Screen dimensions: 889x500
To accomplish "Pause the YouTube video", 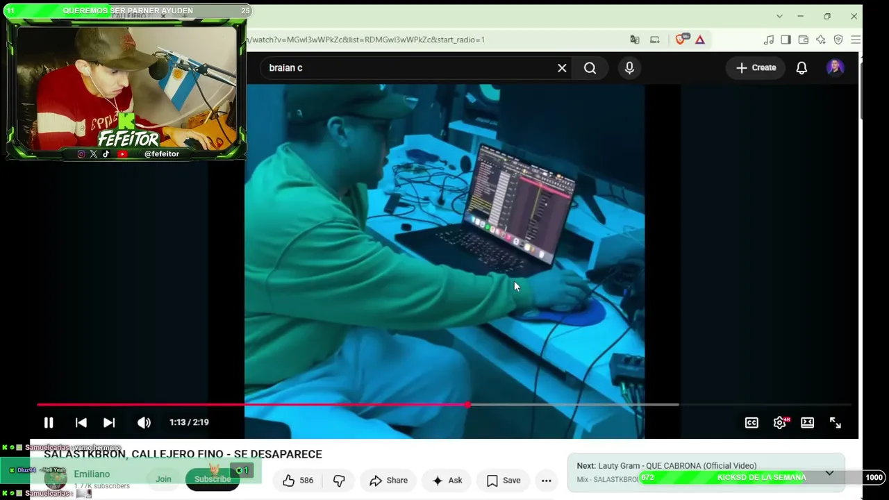I will 49,422.
